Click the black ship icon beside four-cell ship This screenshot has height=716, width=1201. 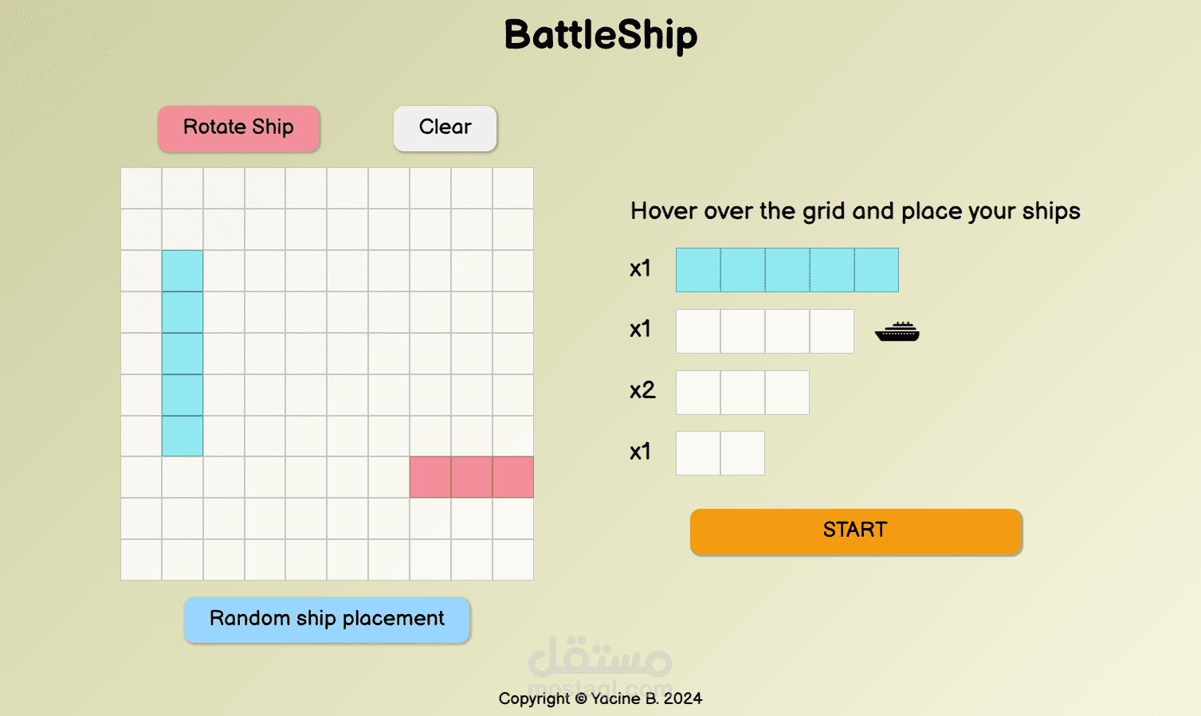point(897,331)
